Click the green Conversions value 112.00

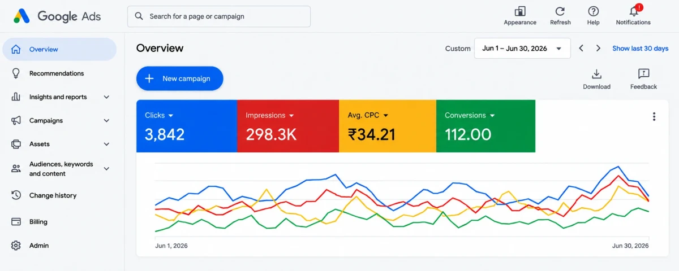coord(468,134)
